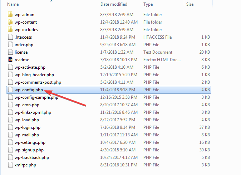The height and width of the screenshot is (175, 241).
Task: Sort files by Name column header
Action: point(13,4)
